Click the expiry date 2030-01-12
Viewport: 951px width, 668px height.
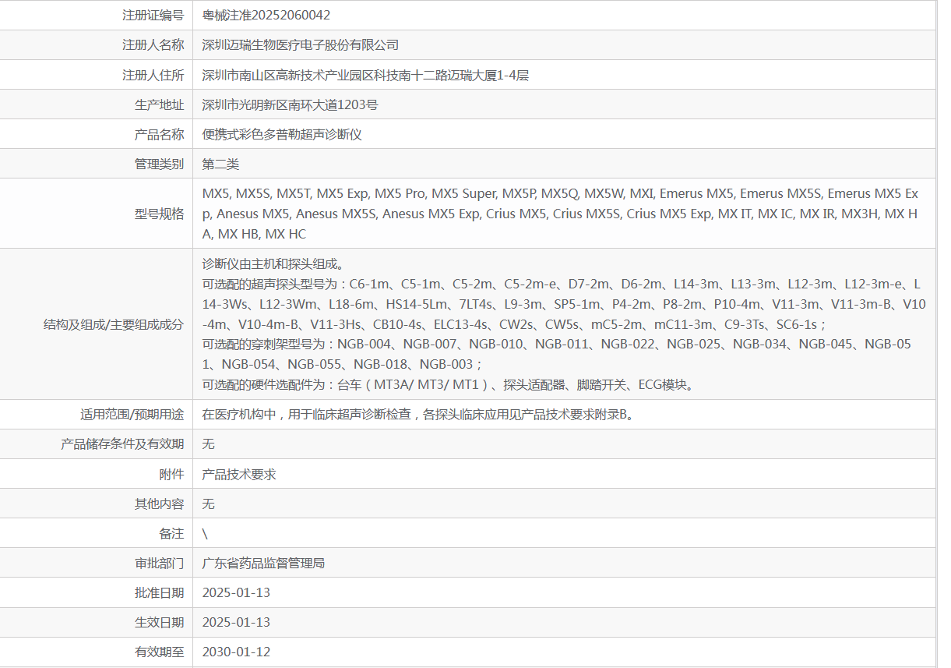(x=236, y=652)
